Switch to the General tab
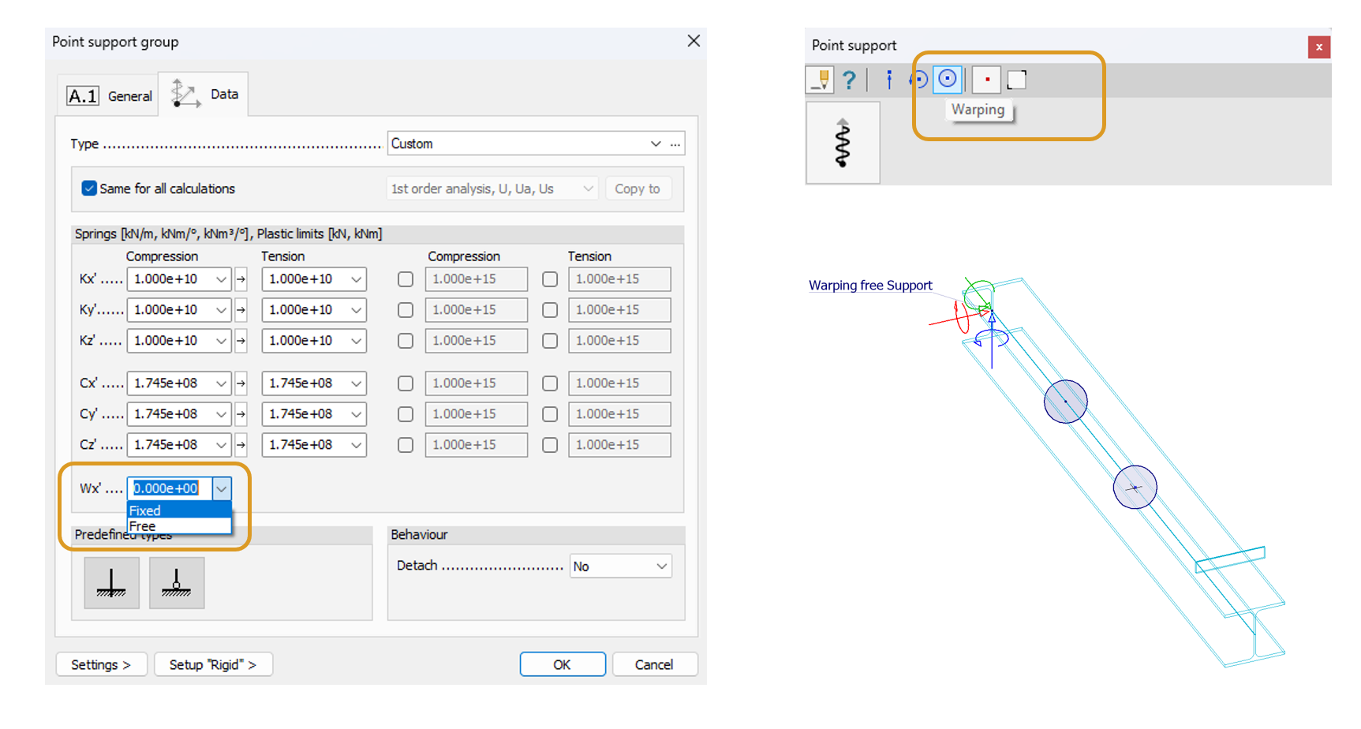 click(129, 95)
